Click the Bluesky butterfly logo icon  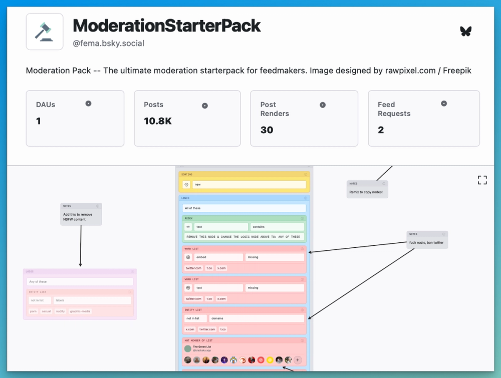[465, 31]
